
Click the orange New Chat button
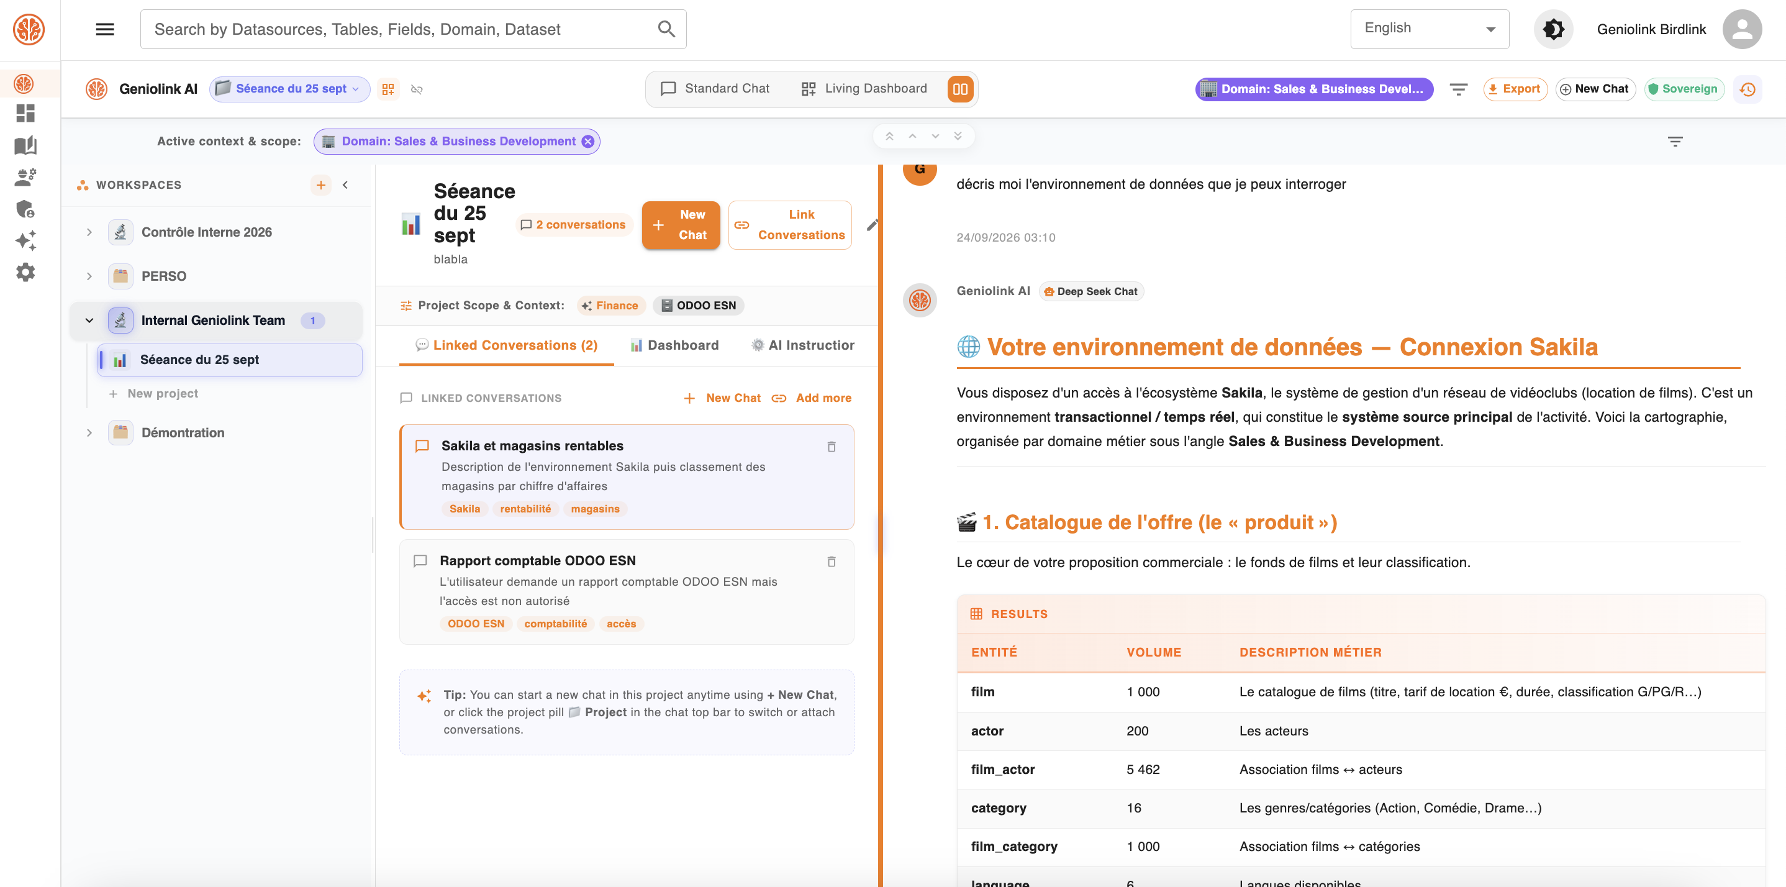(x=680, y=225)
